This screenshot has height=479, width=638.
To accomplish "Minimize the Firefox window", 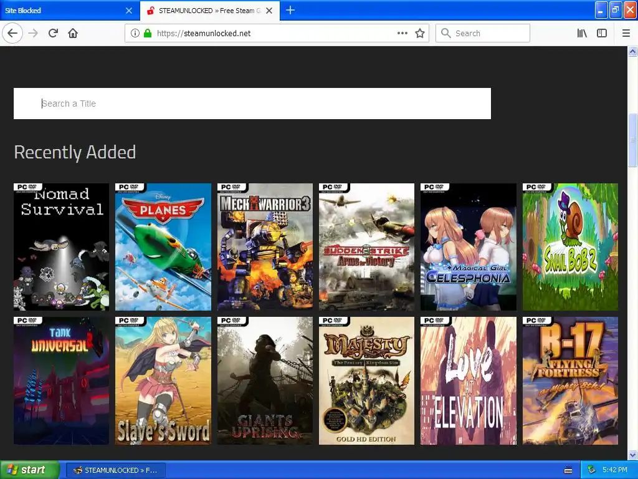I will click(x=601, y=10).
